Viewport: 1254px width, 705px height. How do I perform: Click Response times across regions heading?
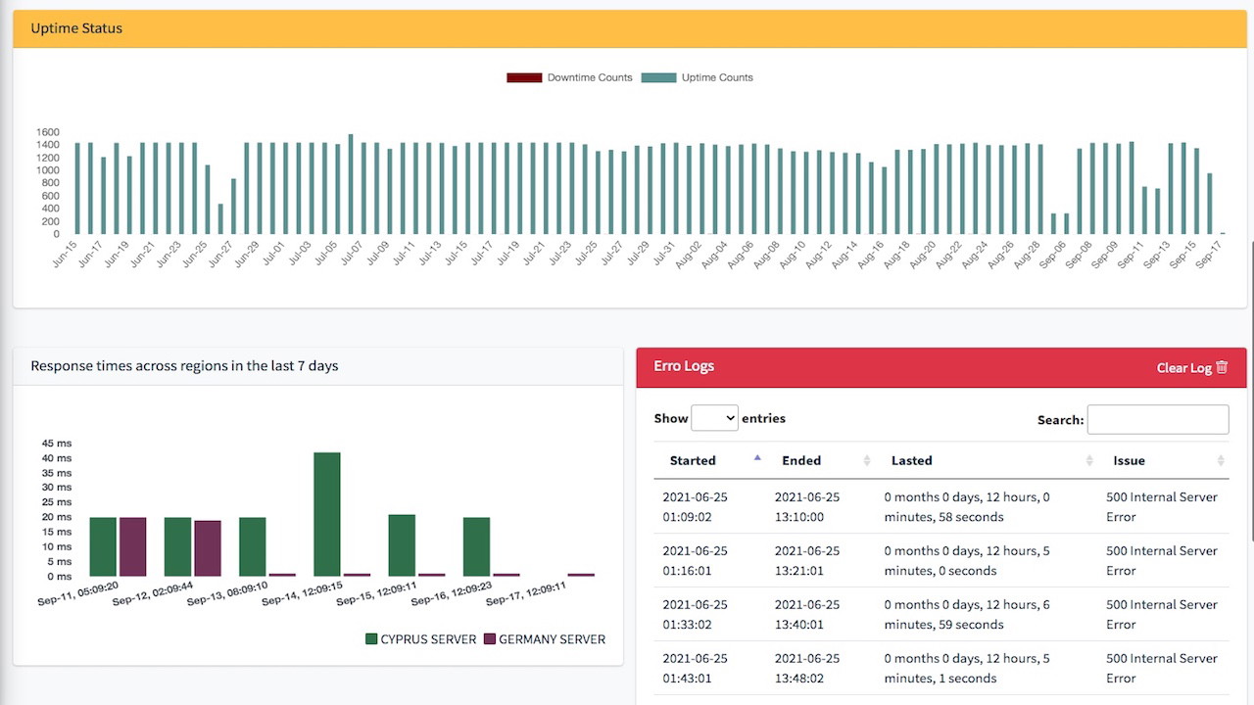(x=184, y=366)
